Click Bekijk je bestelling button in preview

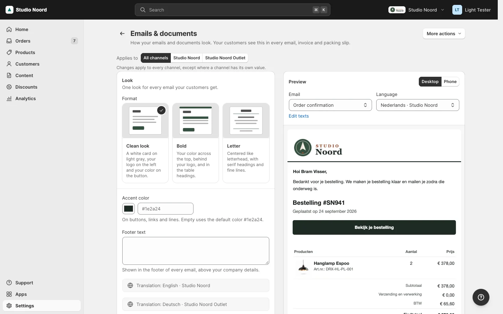pyautogui.click(x=374, y=227)
